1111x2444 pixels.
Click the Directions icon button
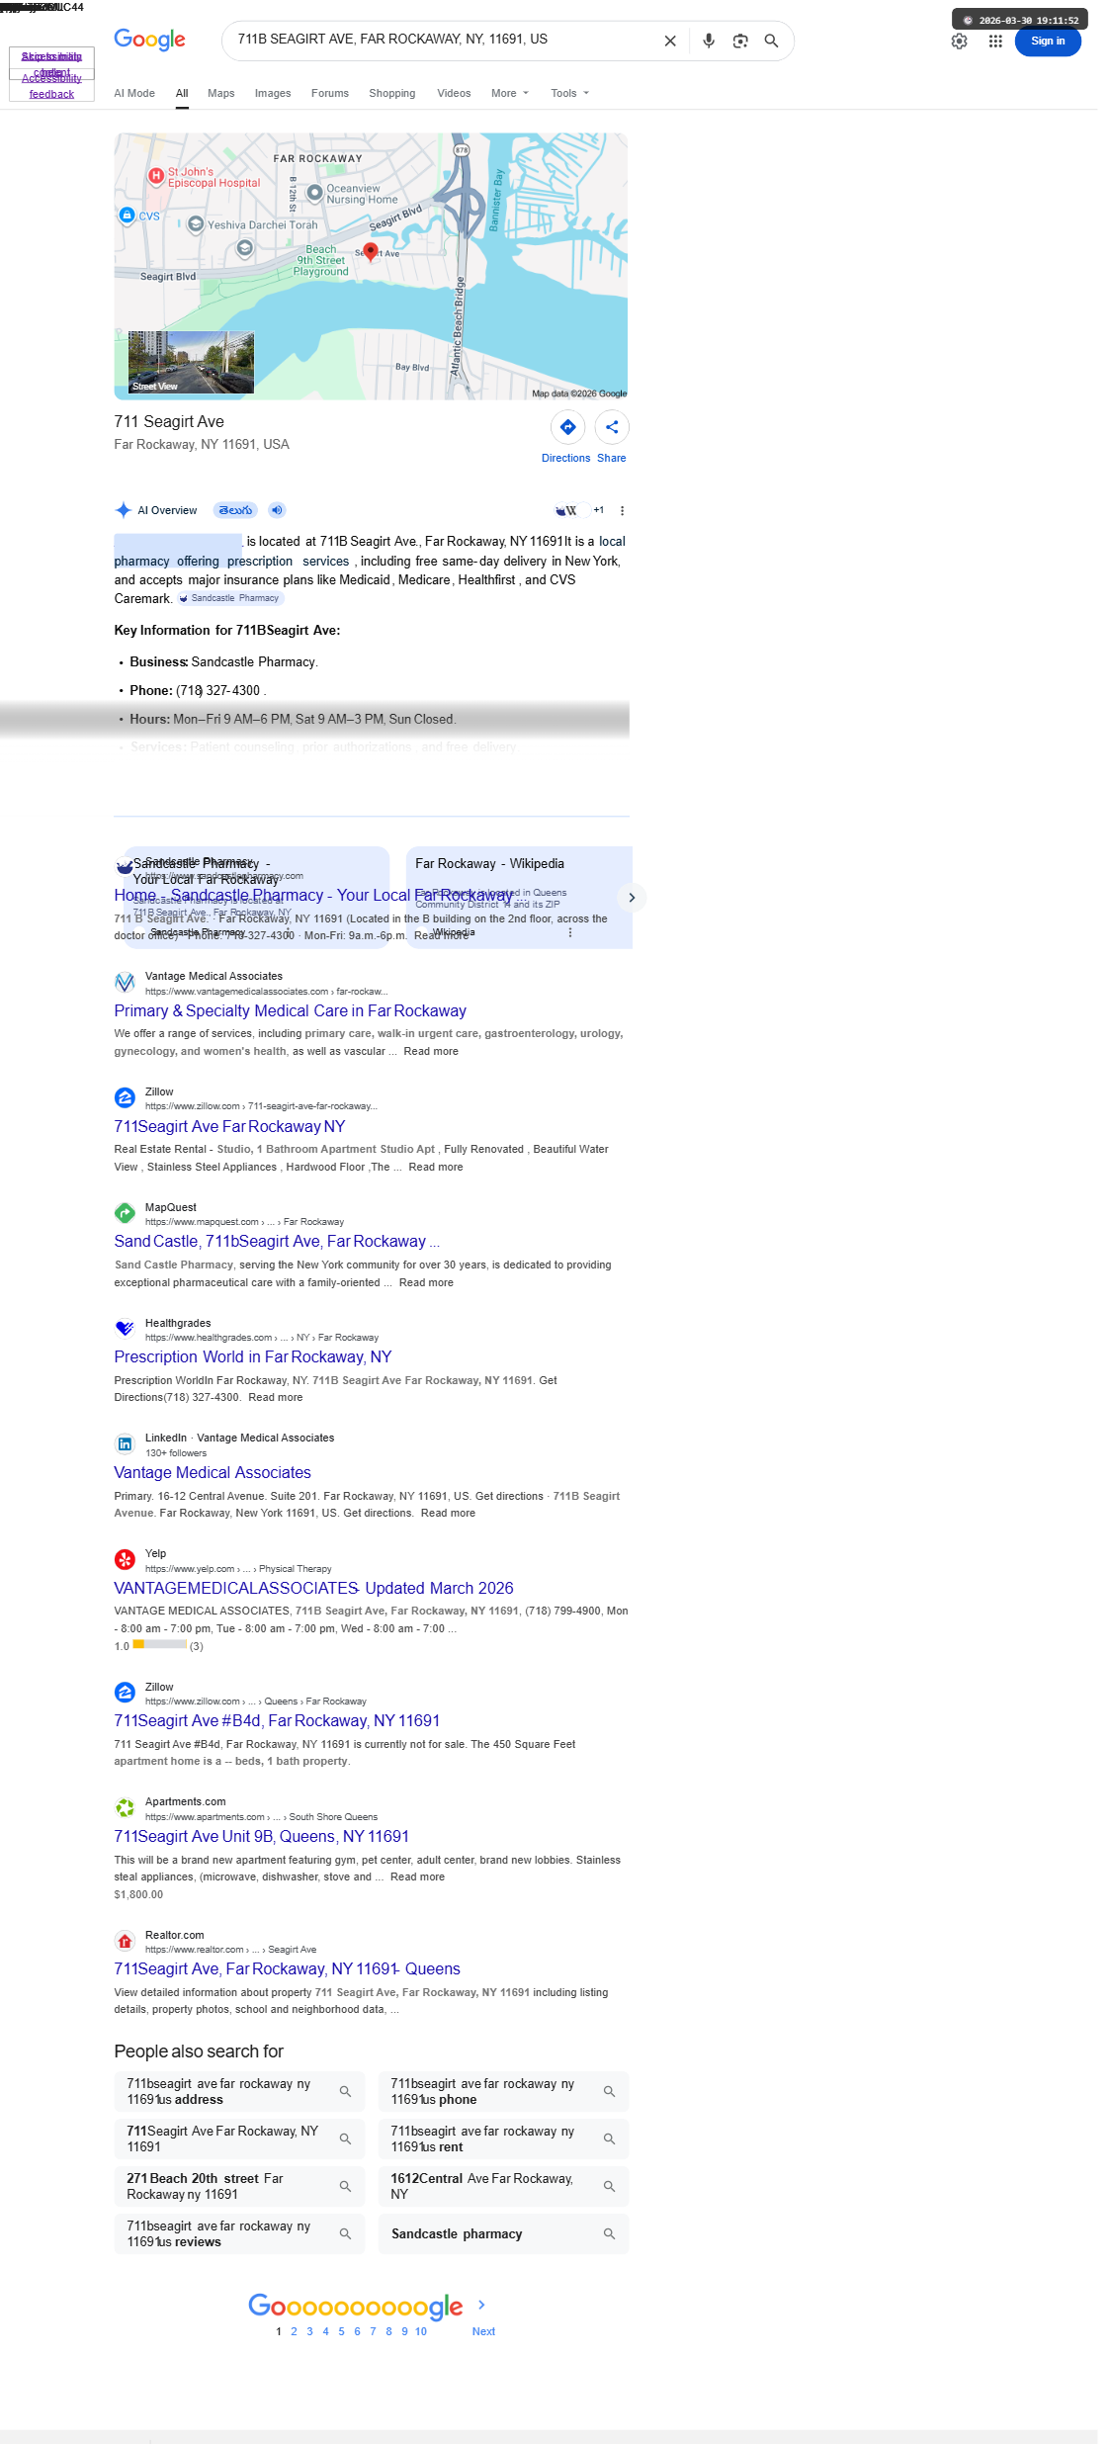click(x=567, y=427)
